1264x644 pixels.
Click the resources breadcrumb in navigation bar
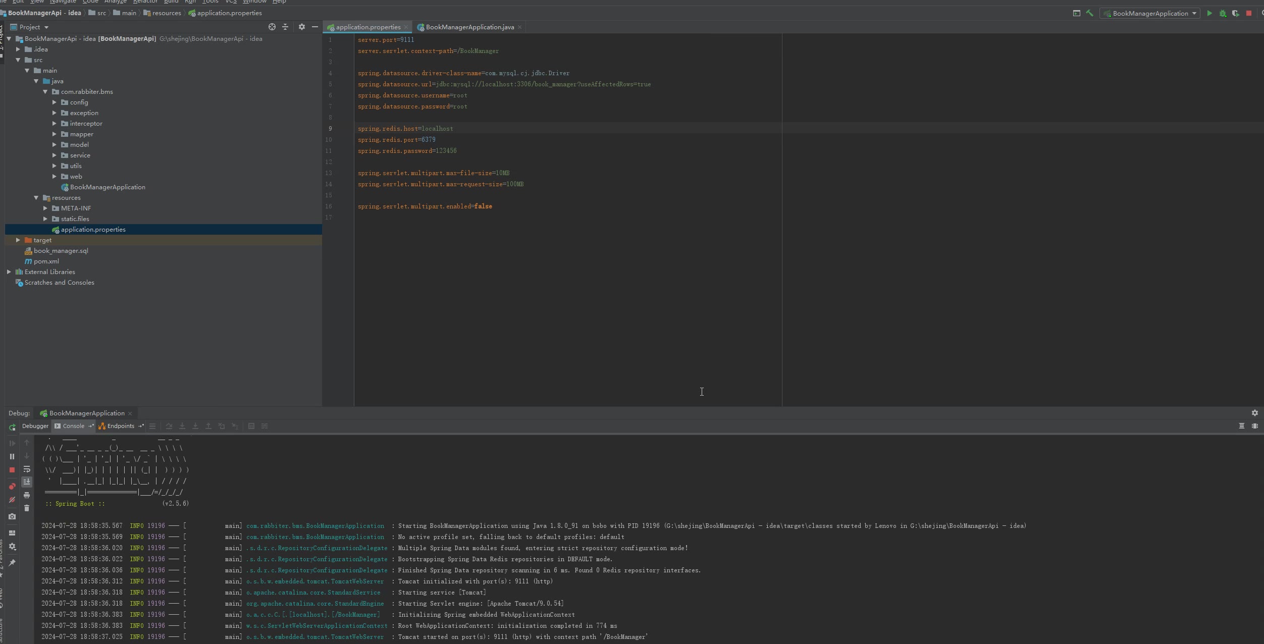[x=166, y=13]
